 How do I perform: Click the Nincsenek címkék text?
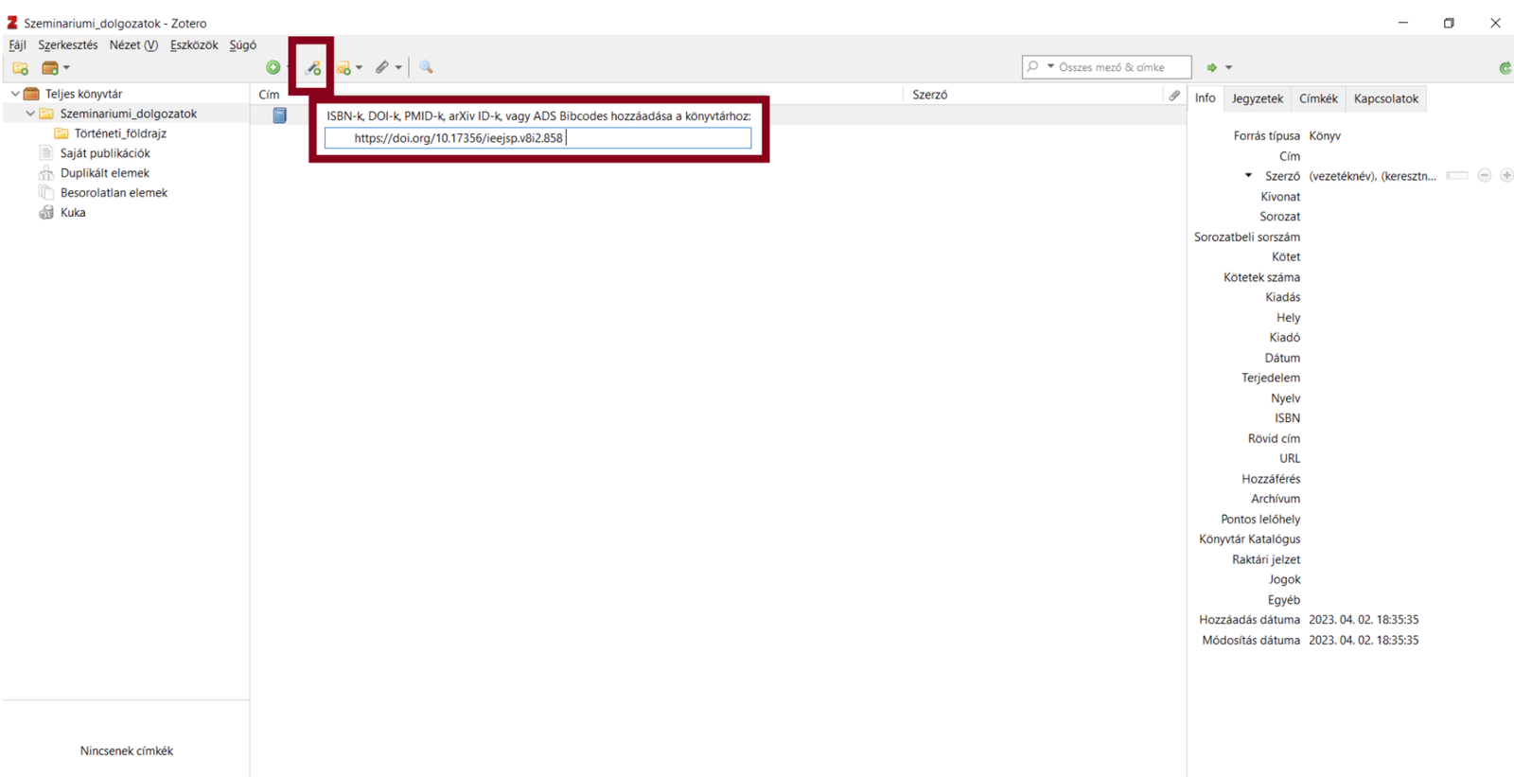[x=127, y=751]
